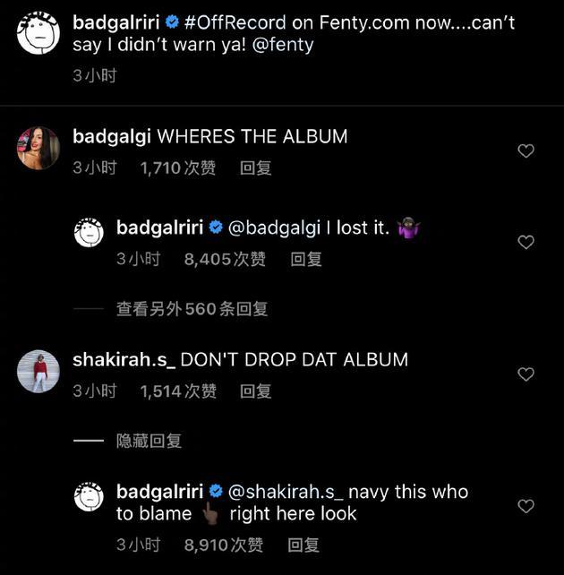Reply to badgalgi's comment
The image size is (564, 575).
pos(255,167)
